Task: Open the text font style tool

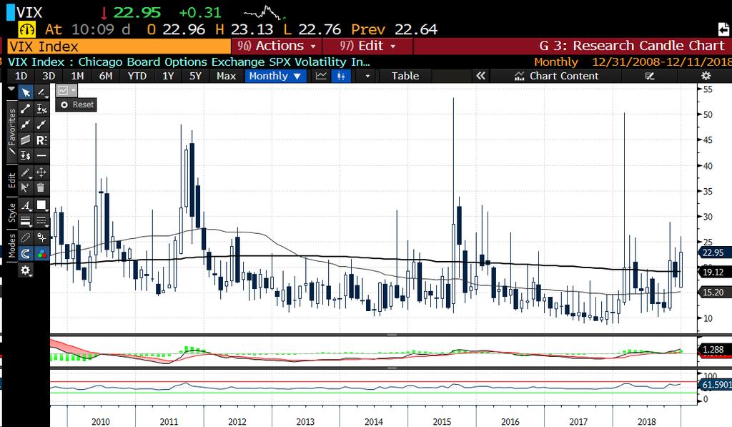Action: (x=26, y=205)
